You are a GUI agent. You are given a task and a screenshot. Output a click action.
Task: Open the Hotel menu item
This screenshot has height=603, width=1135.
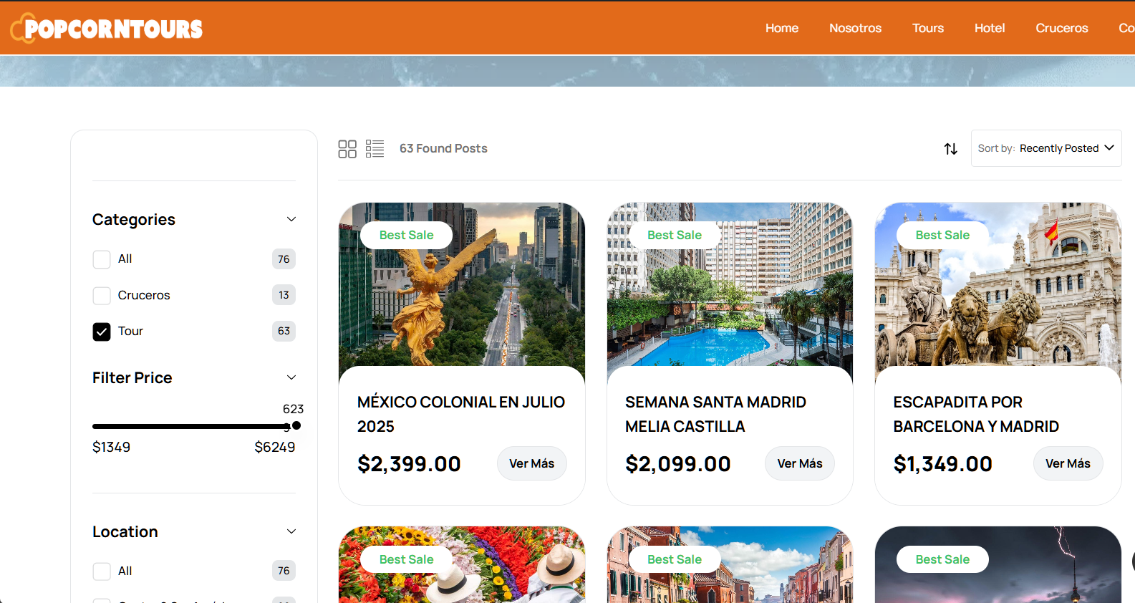pos(989,28)
